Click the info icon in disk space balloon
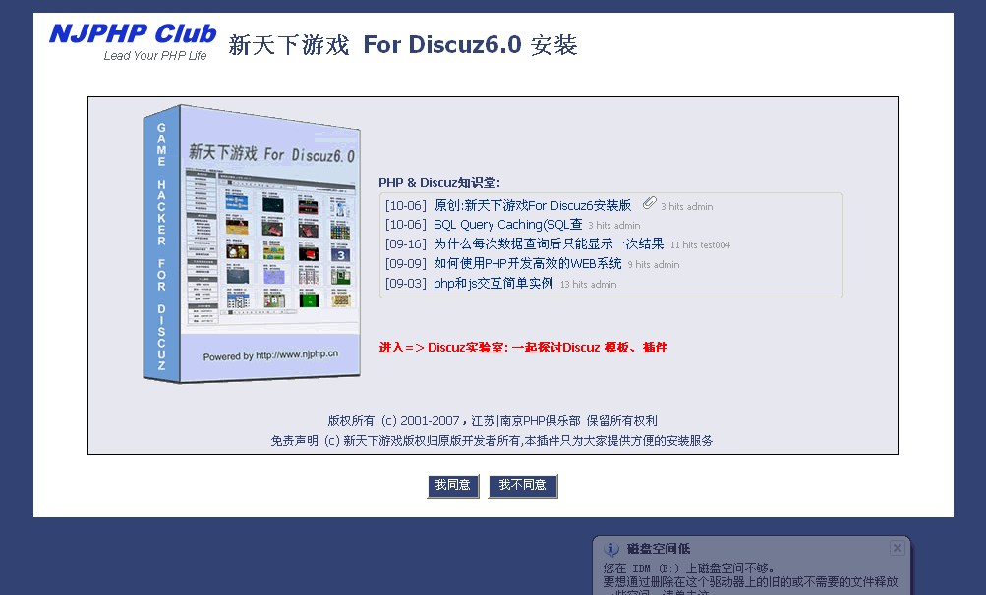This screenshot has width=986, height=595. tap(611, 549)
